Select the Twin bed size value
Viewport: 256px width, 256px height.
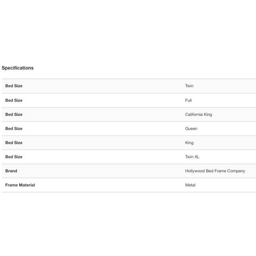189,86
